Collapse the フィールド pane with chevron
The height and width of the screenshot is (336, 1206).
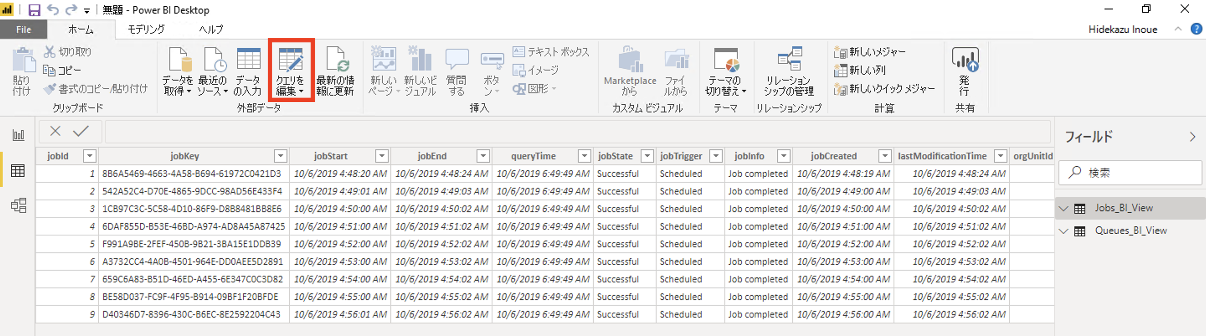[x=1192, y=137]
